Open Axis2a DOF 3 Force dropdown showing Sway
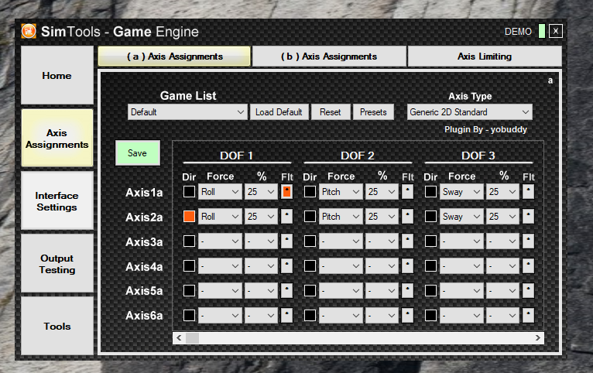 tap(461, 216)
